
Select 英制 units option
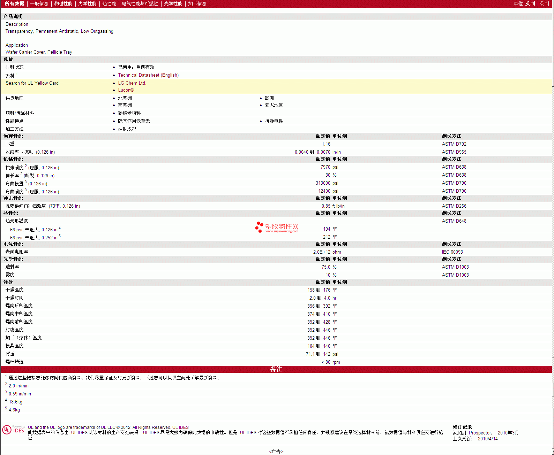tap(530, 3)
